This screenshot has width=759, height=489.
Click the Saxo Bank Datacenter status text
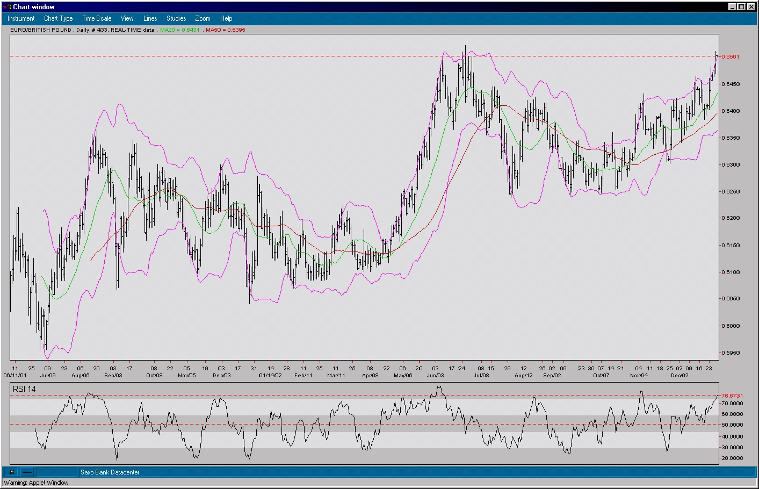[110, 472]
